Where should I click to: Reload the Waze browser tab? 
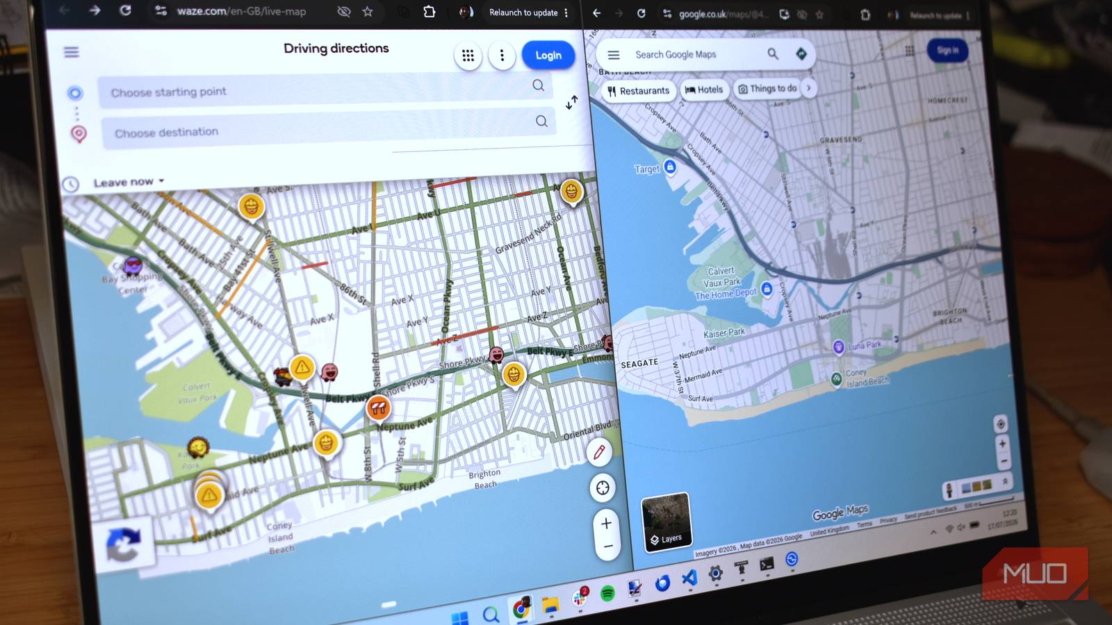point(125,10)
